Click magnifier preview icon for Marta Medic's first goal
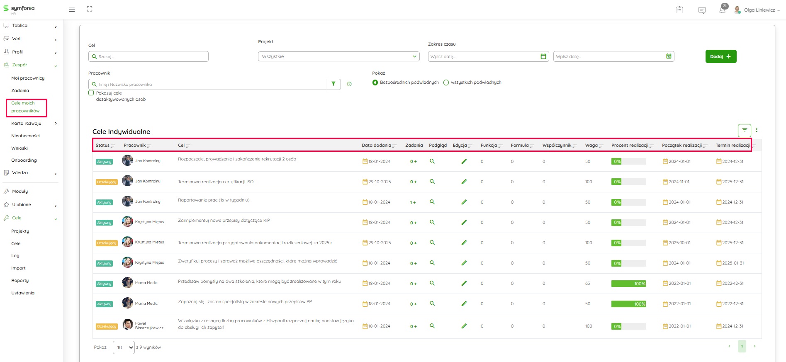 point(432,283)
